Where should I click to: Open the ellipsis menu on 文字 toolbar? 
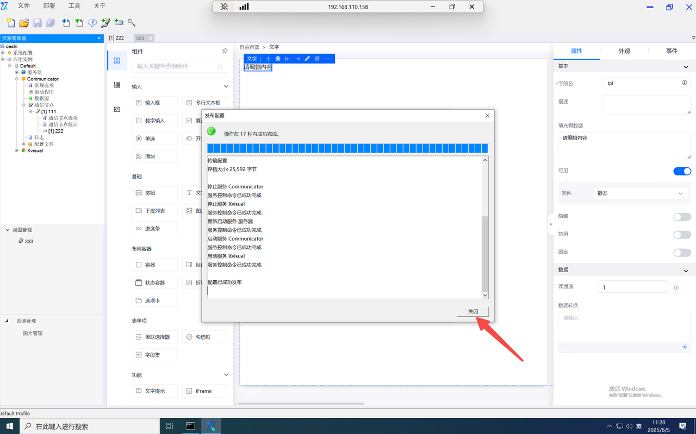(327, 59)
